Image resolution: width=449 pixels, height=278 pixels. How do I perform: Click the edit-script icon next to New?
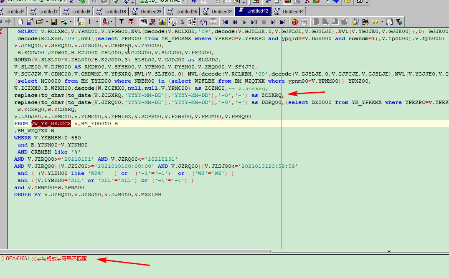coord(30,22)
